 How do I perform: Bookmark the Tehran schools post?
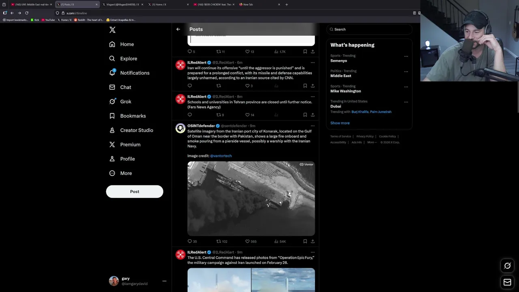pos(305,115)
